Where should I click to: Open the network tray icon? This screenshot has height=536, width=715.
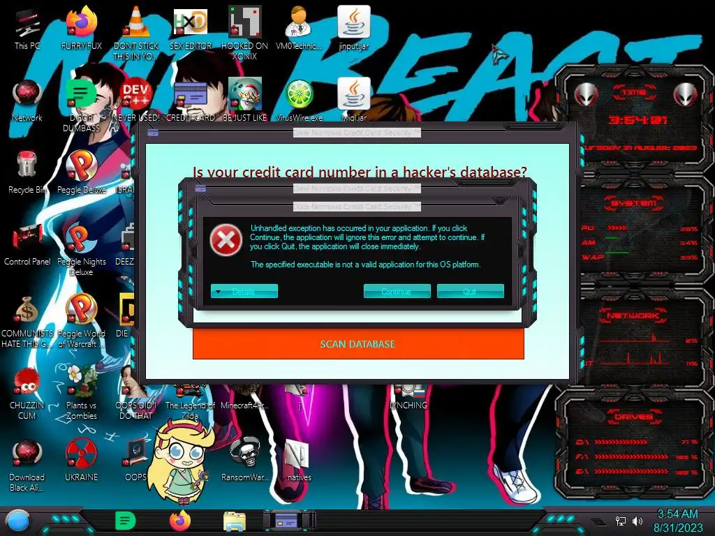[621, 521]
